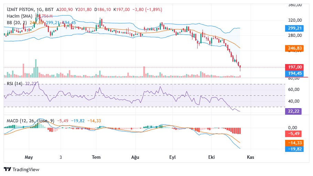Open the TradingView text link
The image size is (313, 176).
click(26, 169)
